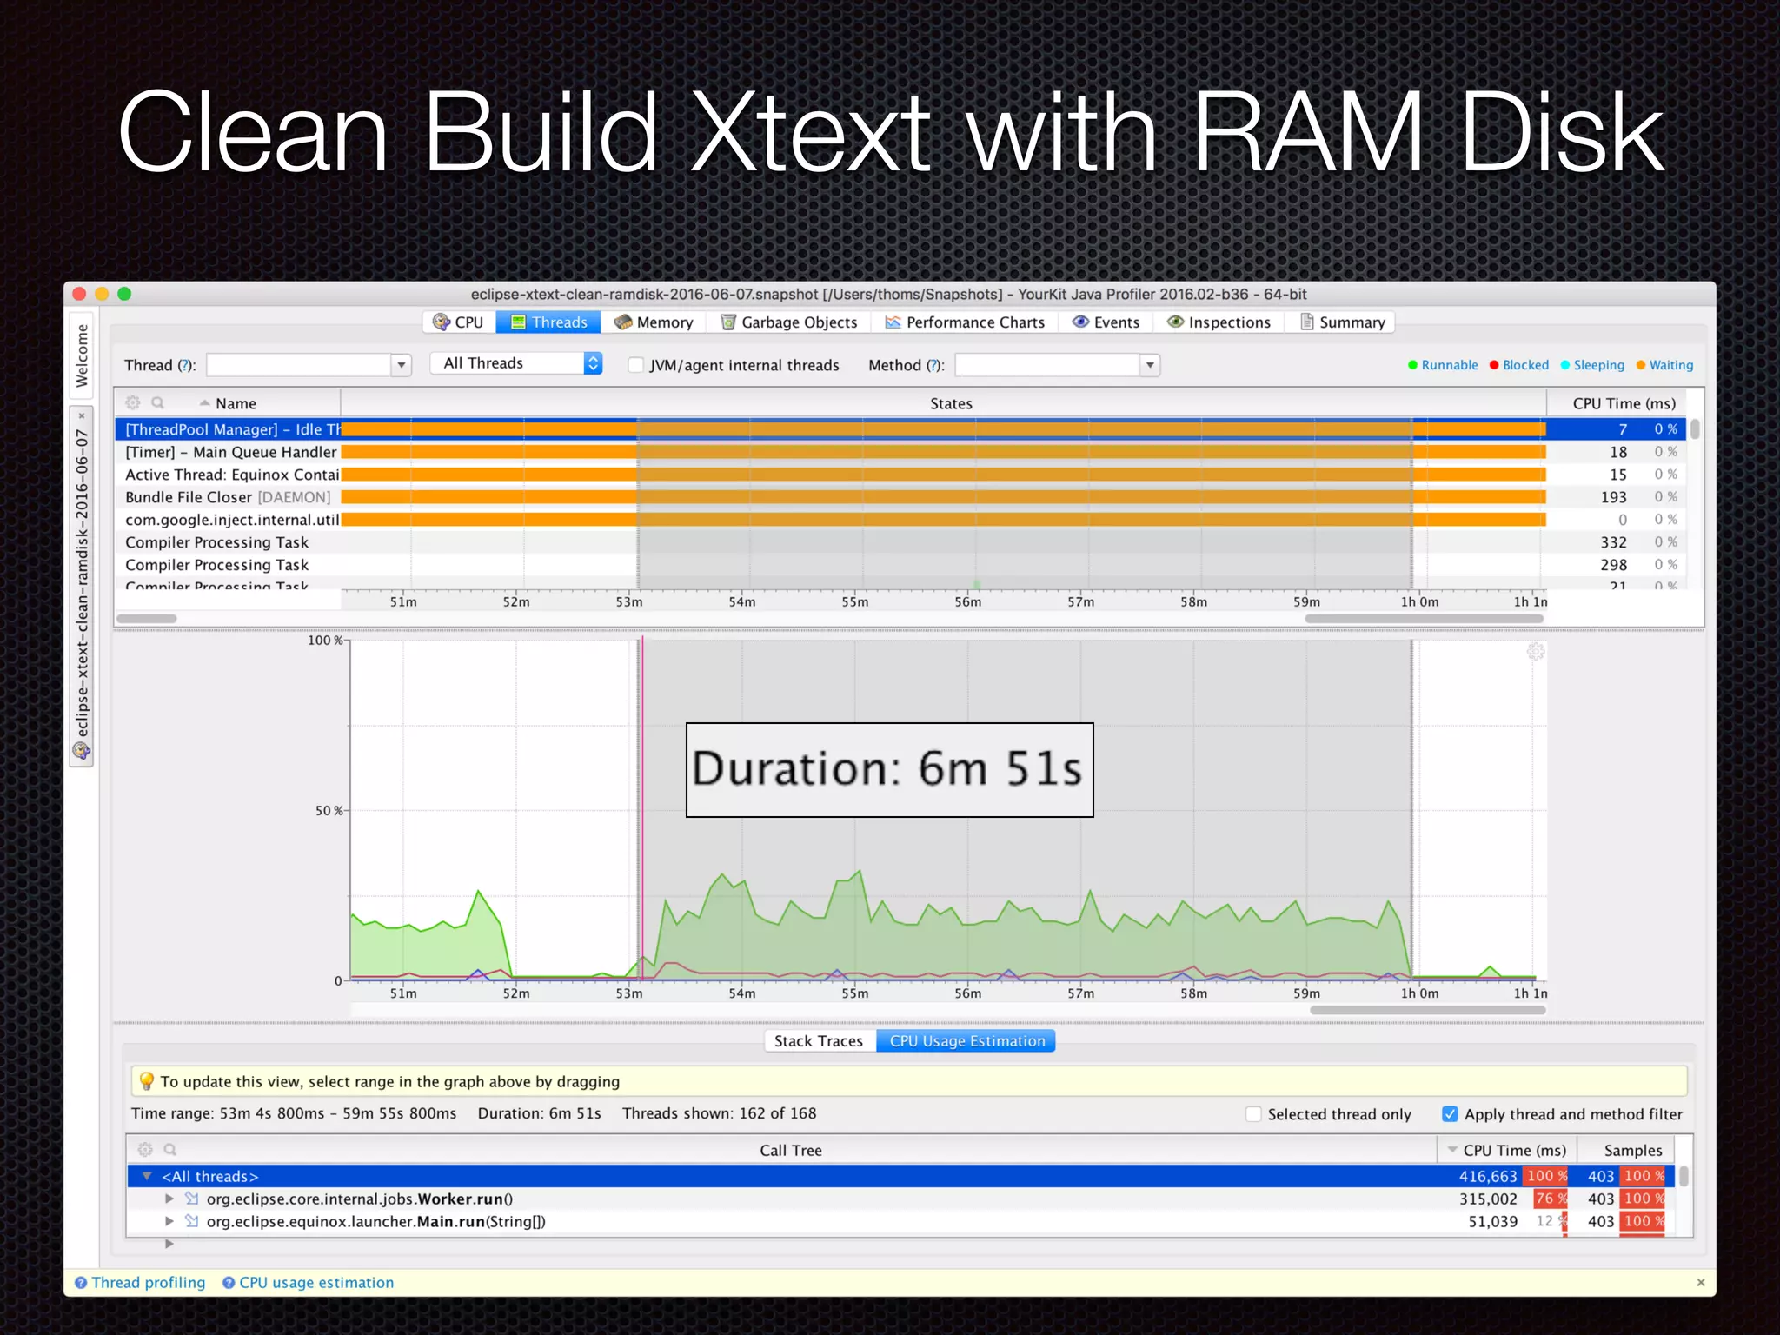Click the thread table search magnifier icon
The image size is (1780, 1335).
point(157,402)
